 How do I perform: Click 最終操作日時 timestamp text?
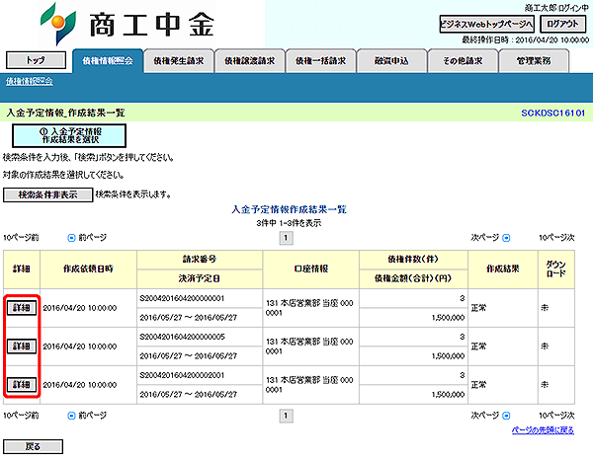[526, 40]
